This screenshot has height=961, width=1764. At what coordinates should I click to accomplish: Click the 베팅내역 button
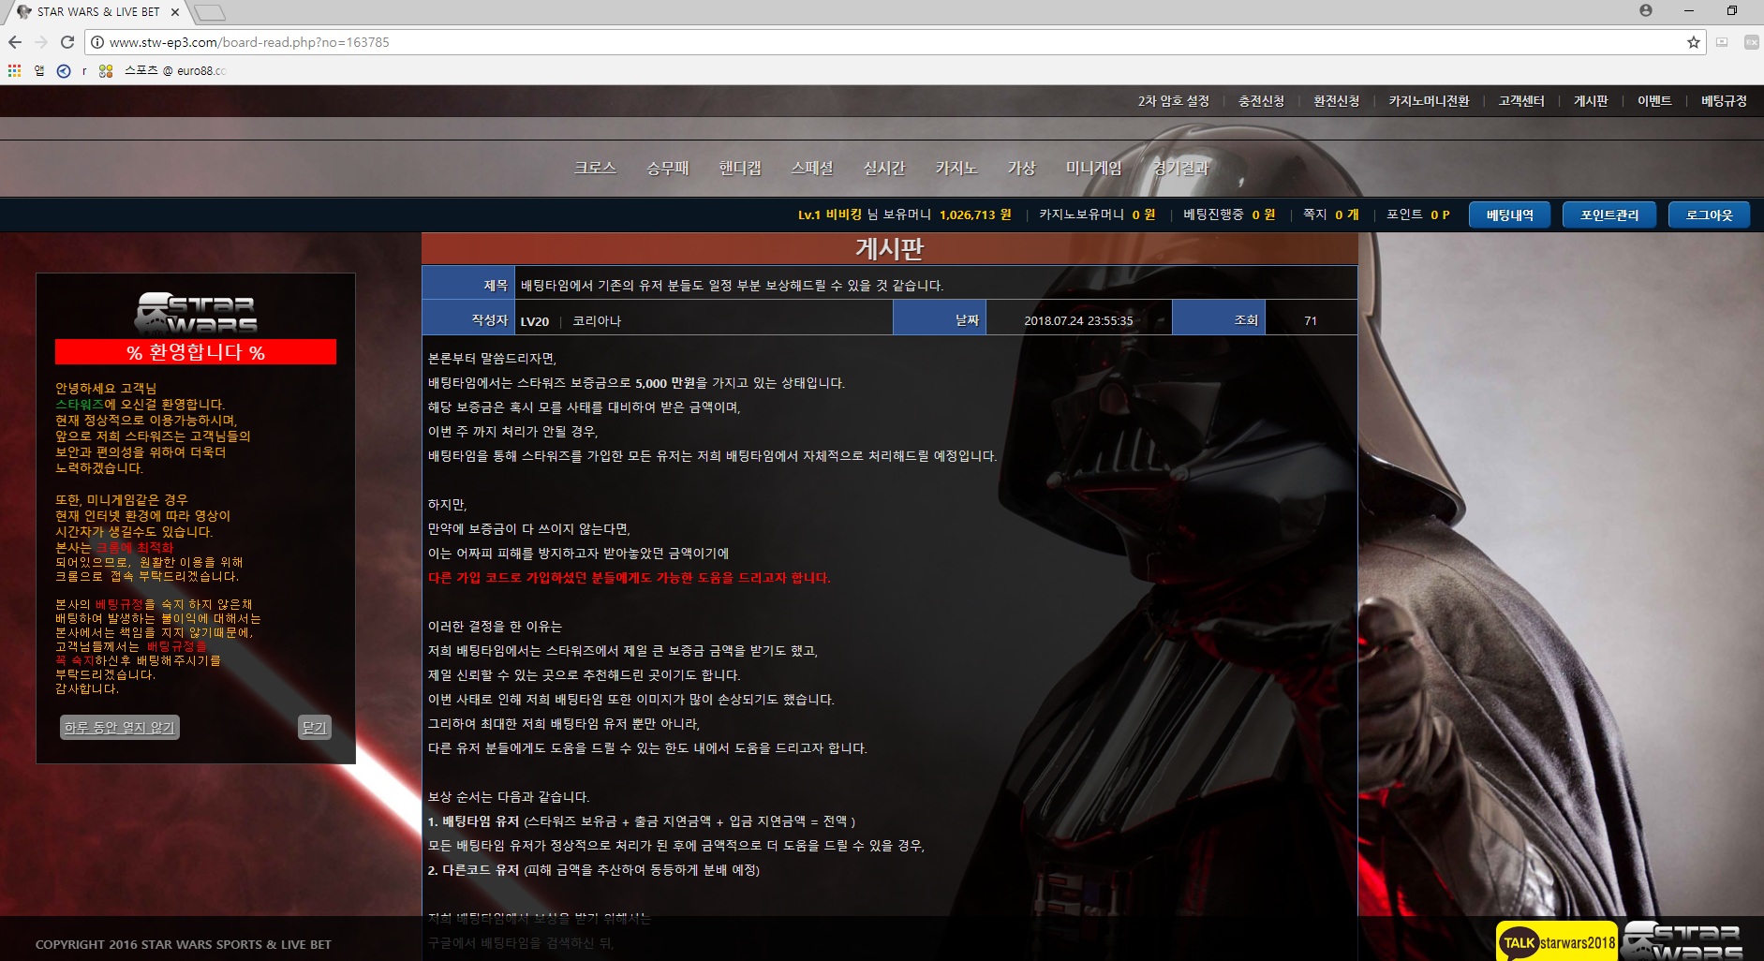click(x=1510, y=214)
